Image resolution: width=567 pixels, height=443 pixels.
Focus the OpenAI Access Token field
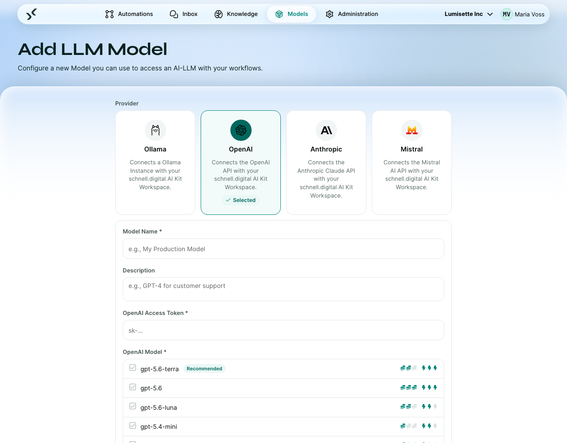283,330
